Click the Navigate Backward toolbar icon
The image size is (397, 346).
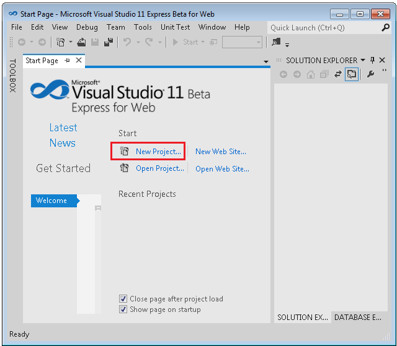coord(22,42)
